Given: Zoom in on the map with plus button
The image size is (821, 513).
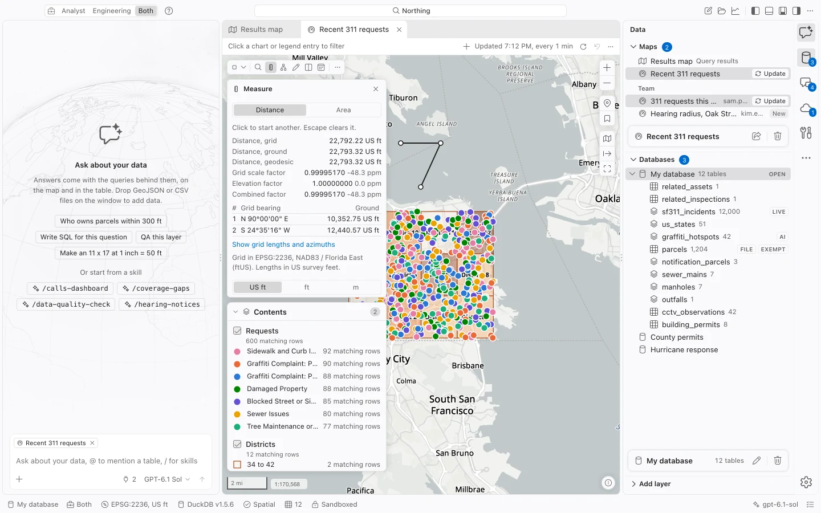Looking at the screenshot, I should (607, 67).
